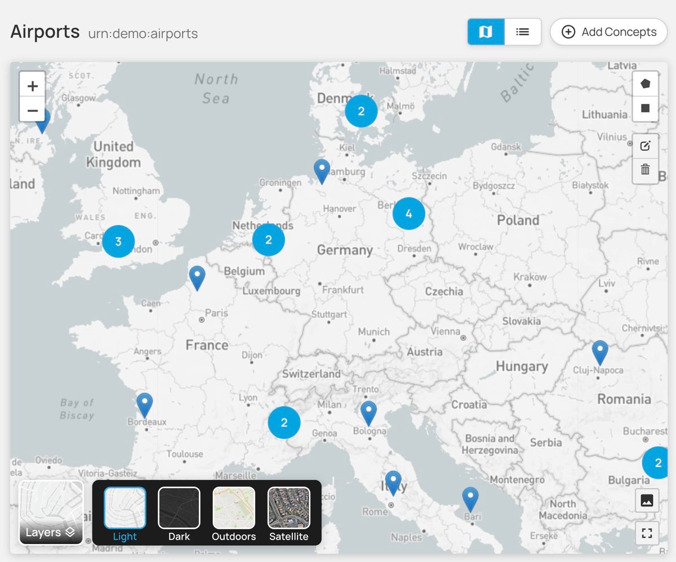Click the airport pin near Bordeaux

point(145,404)
